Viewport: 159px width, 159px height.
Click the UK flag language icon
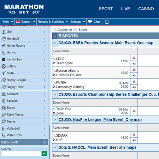(18, 22)
